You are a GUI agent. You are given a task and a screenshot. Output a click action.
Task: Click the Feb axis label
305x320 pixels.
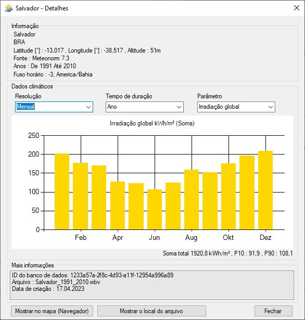pyautogui.click(x=81, y=237)
